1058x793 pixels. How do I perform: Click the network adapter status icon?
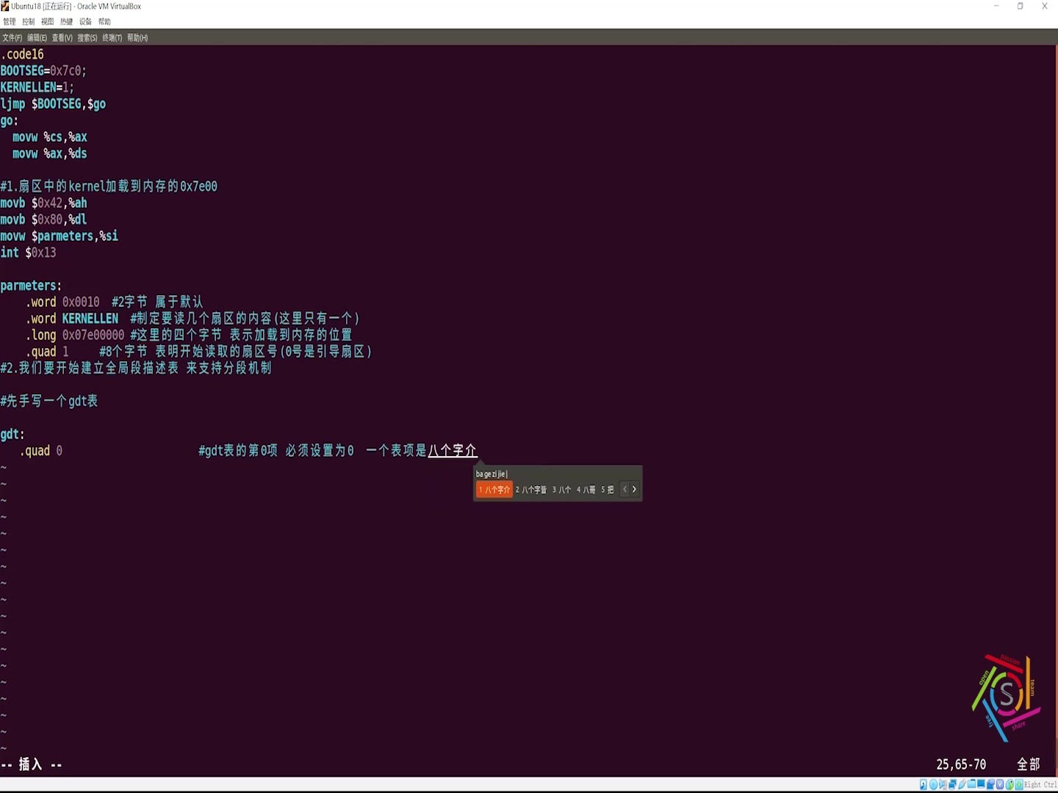tap(952, 785)
